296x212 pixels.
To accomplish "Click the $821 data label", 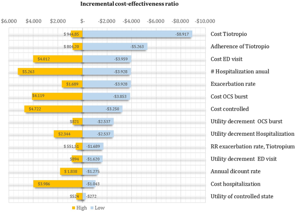I will click(74, 122).
